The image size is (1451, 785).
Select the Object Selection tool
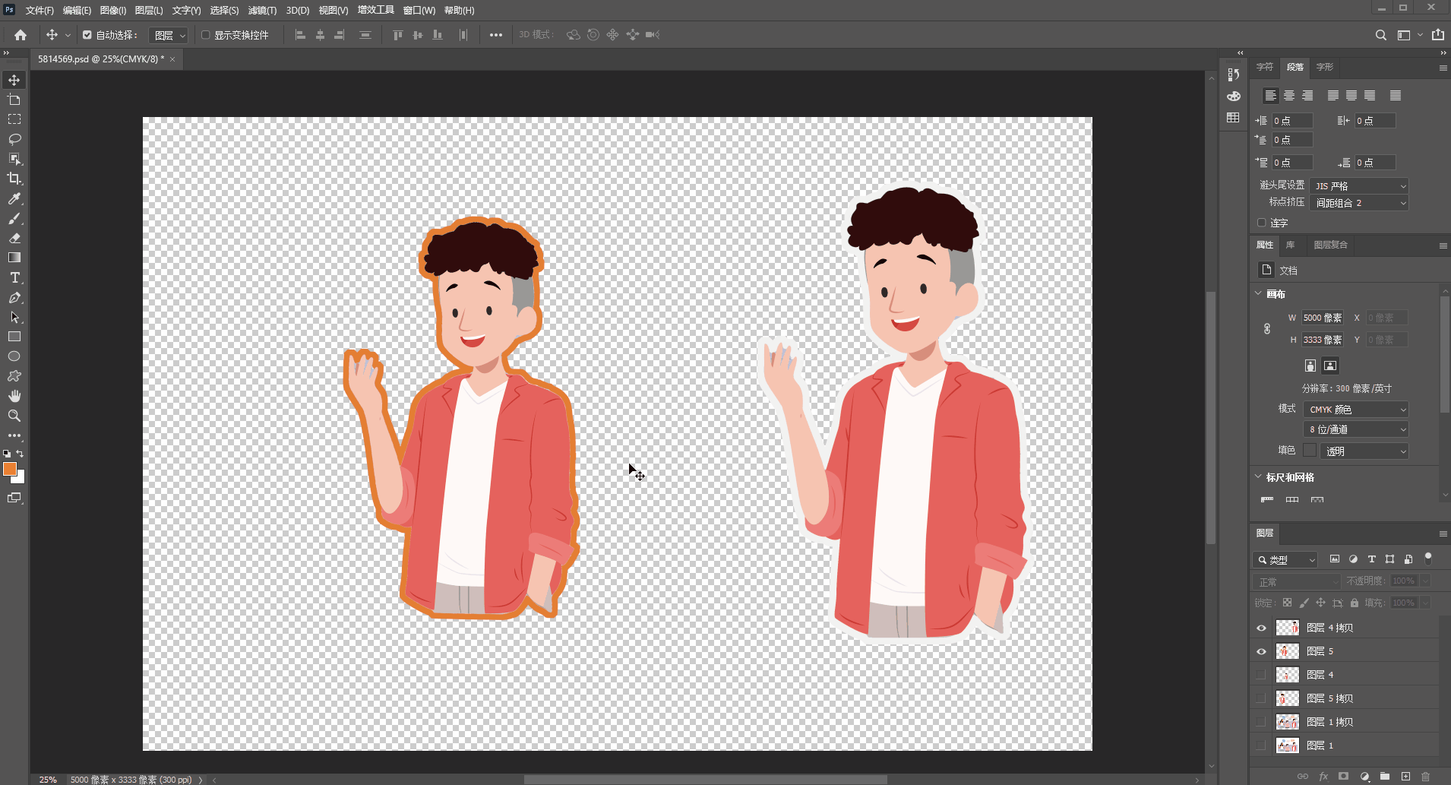click(14, 159)
